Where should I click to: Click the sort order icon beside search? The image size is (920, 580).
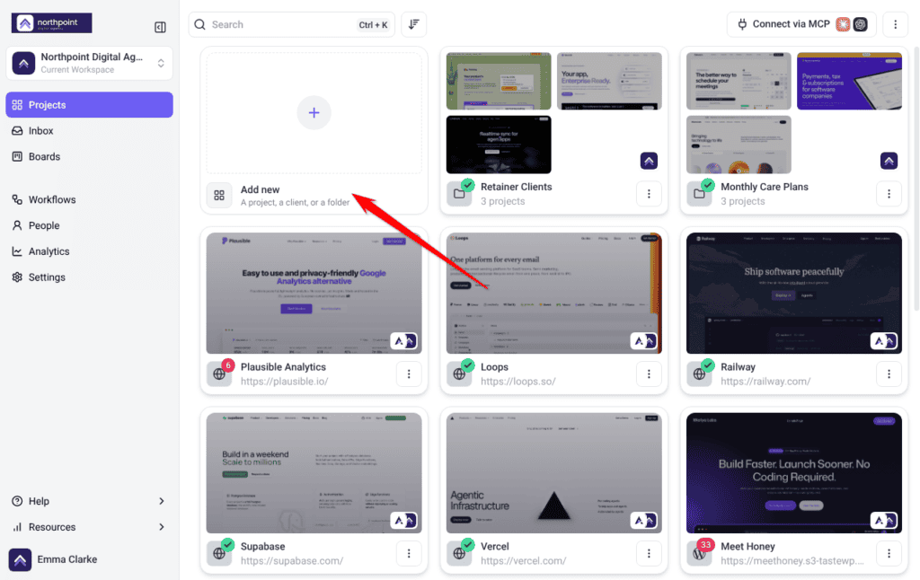413,24
